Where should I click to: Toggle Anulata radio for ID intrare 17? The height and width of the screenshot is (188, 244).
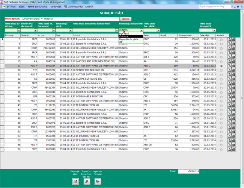pos(221,66)
